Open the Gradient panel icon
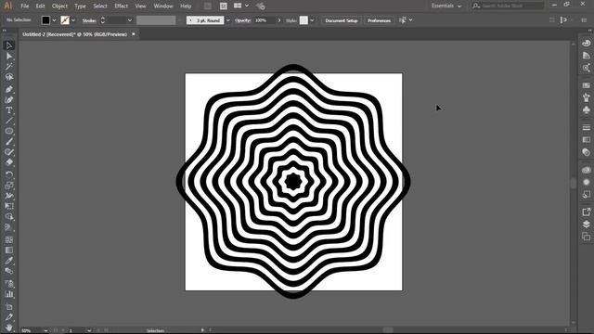The width and height of the screenshot is (594, 334). pos(586,140)
